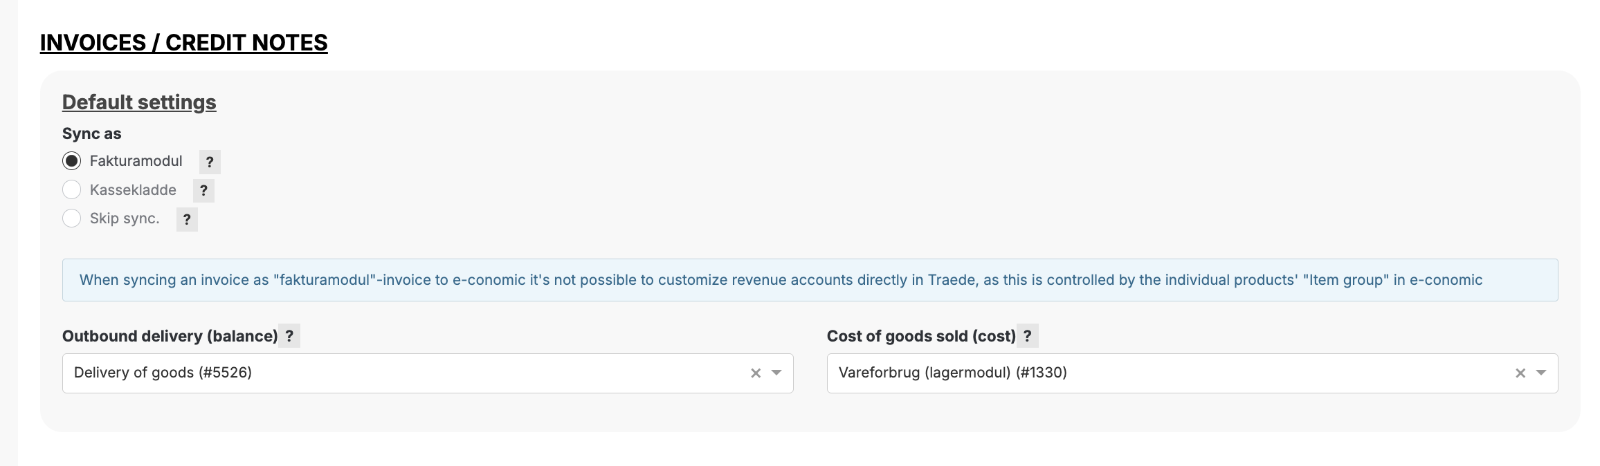Click the blue fakturamodul info banner
Screen dimensions: 1600x466
810,280
